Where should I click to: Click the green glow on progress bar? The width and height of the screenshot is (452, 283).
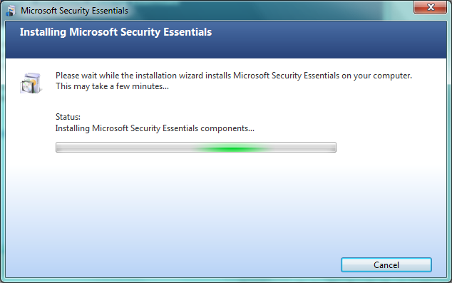(230, 148)
